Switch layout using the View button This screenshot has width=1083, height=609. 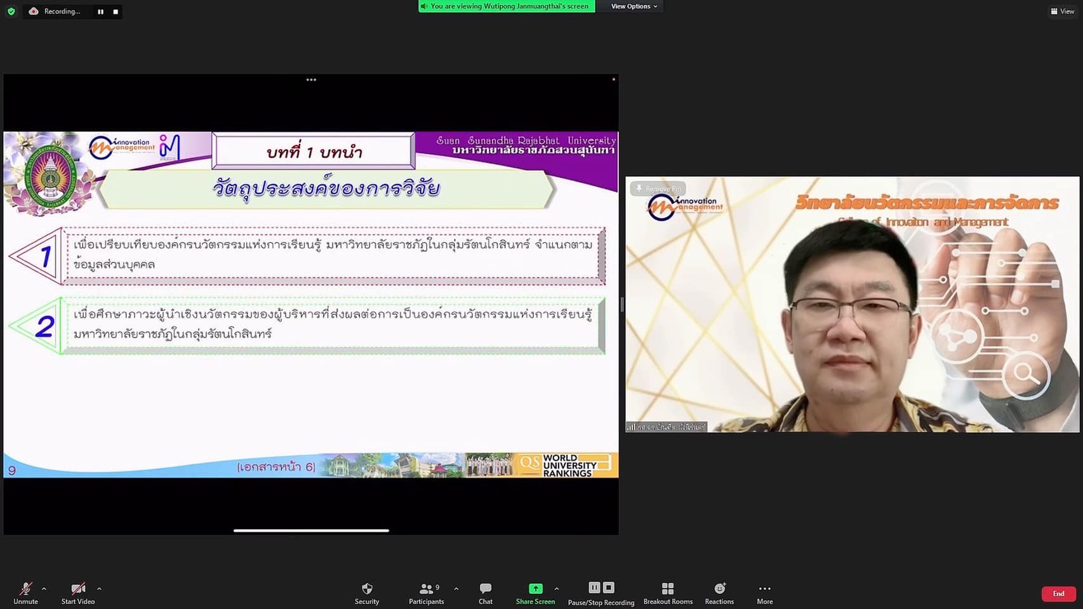(x=1062, y=11)
